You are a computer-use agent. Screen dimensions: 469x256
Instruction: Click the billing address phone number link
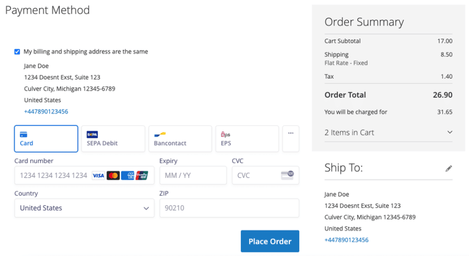[x=46, y=111]
